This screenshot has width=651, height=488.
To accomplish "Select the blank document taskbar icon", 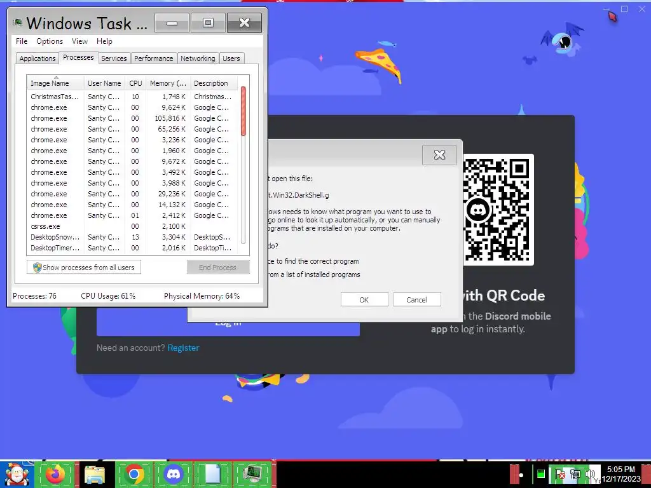I will click(x=212, y=474).
